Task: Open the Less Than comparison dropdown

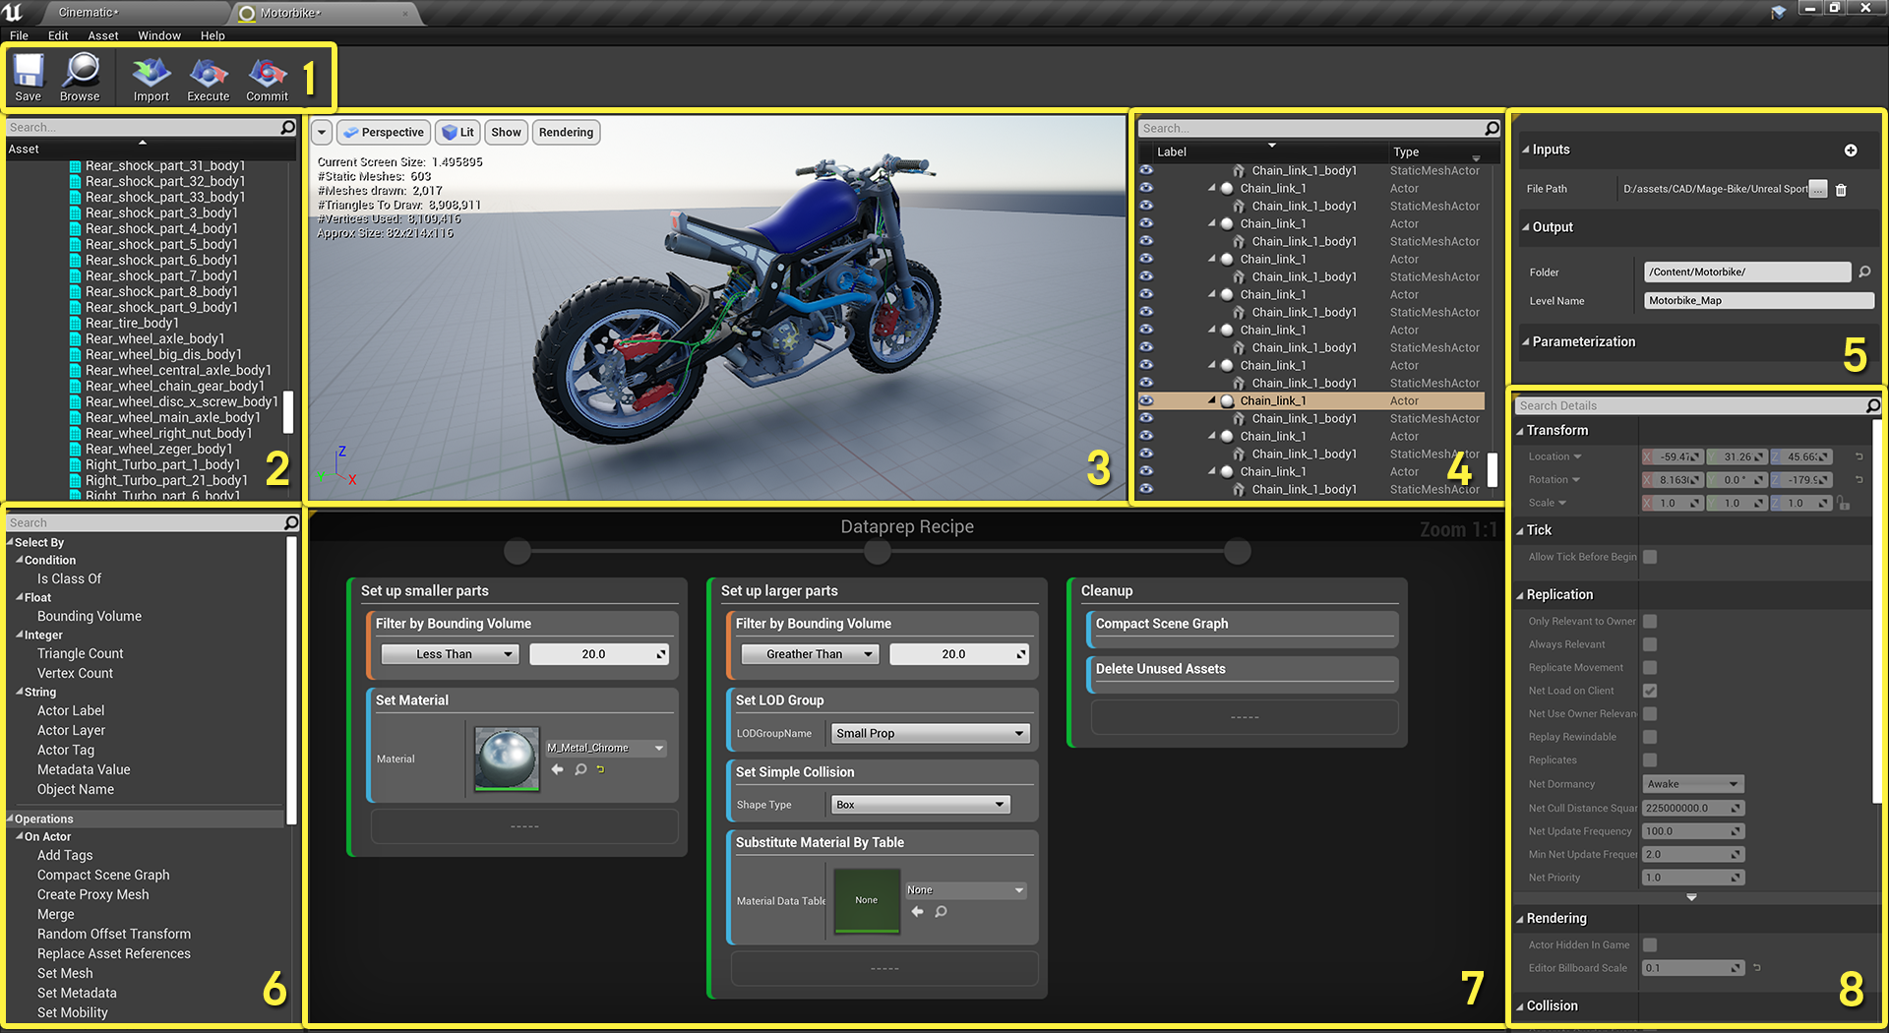Action: (x=450, y=654)
